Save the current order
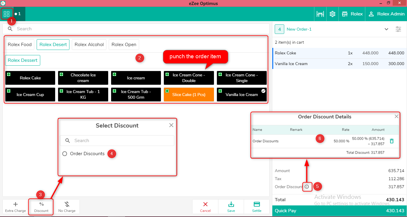 [231, 207]
